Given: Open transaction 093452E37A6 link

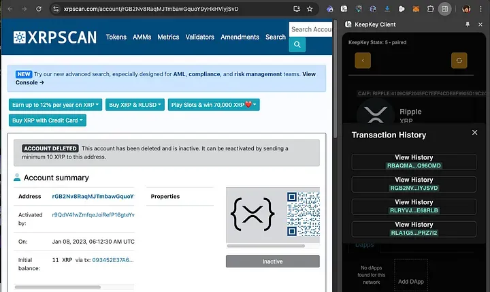Looking at the screenshot, I should [113, 260].
